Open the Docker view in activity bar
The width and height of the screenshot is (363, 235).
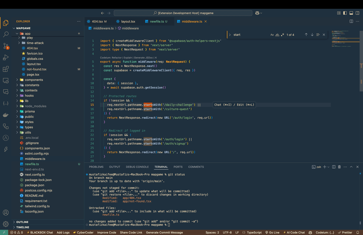point(5,115)
